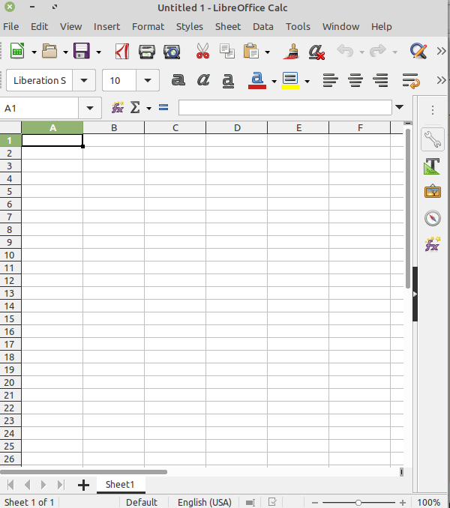The width and height of the screenshot is (450, 508).
Task: Switch to the Sheet1 tab
Action: click(x=120, y=485)
